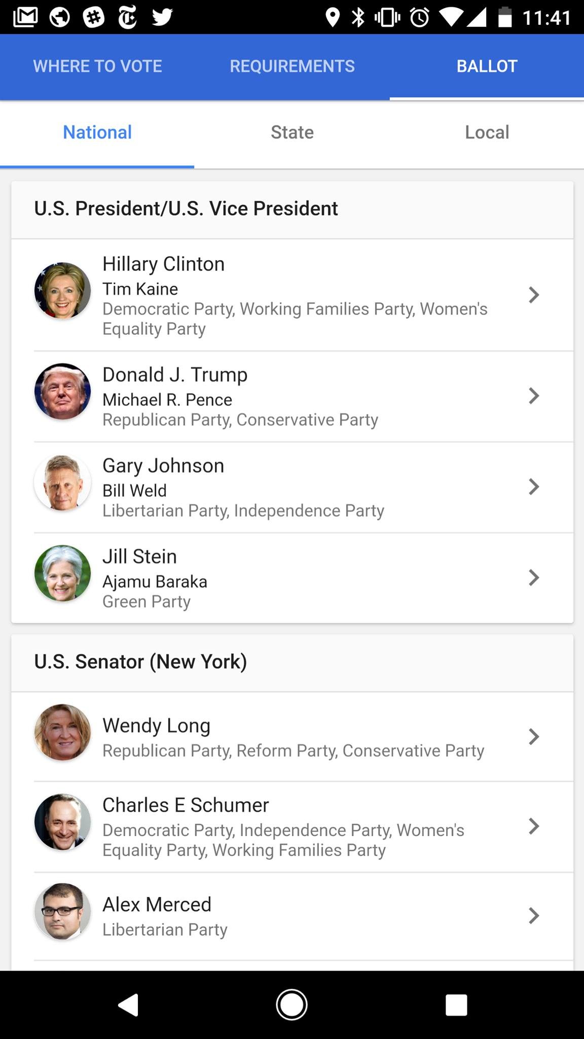
Task: Tap the Twitter bird notification icon
Action: pos(162,17)
